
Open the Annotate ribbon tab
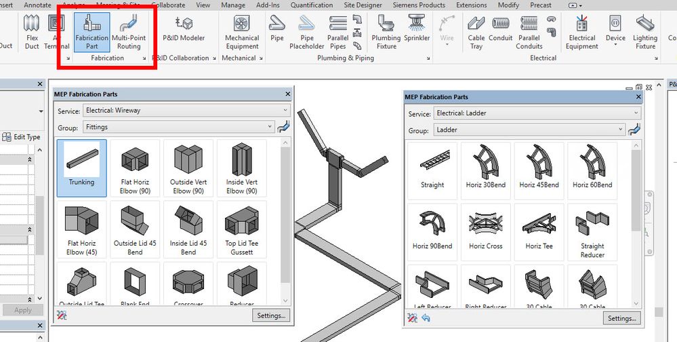click(x=37, y=5)
